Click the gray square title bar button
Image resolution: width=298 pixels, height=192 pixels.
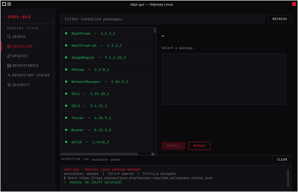[x=9, y=4]
